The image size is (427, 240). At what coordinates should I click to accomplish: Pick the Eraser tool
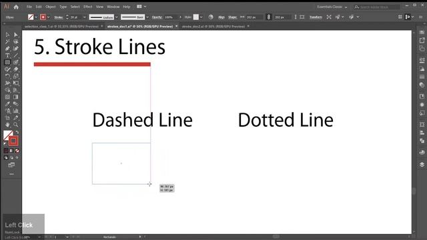[x=16, y=69]
